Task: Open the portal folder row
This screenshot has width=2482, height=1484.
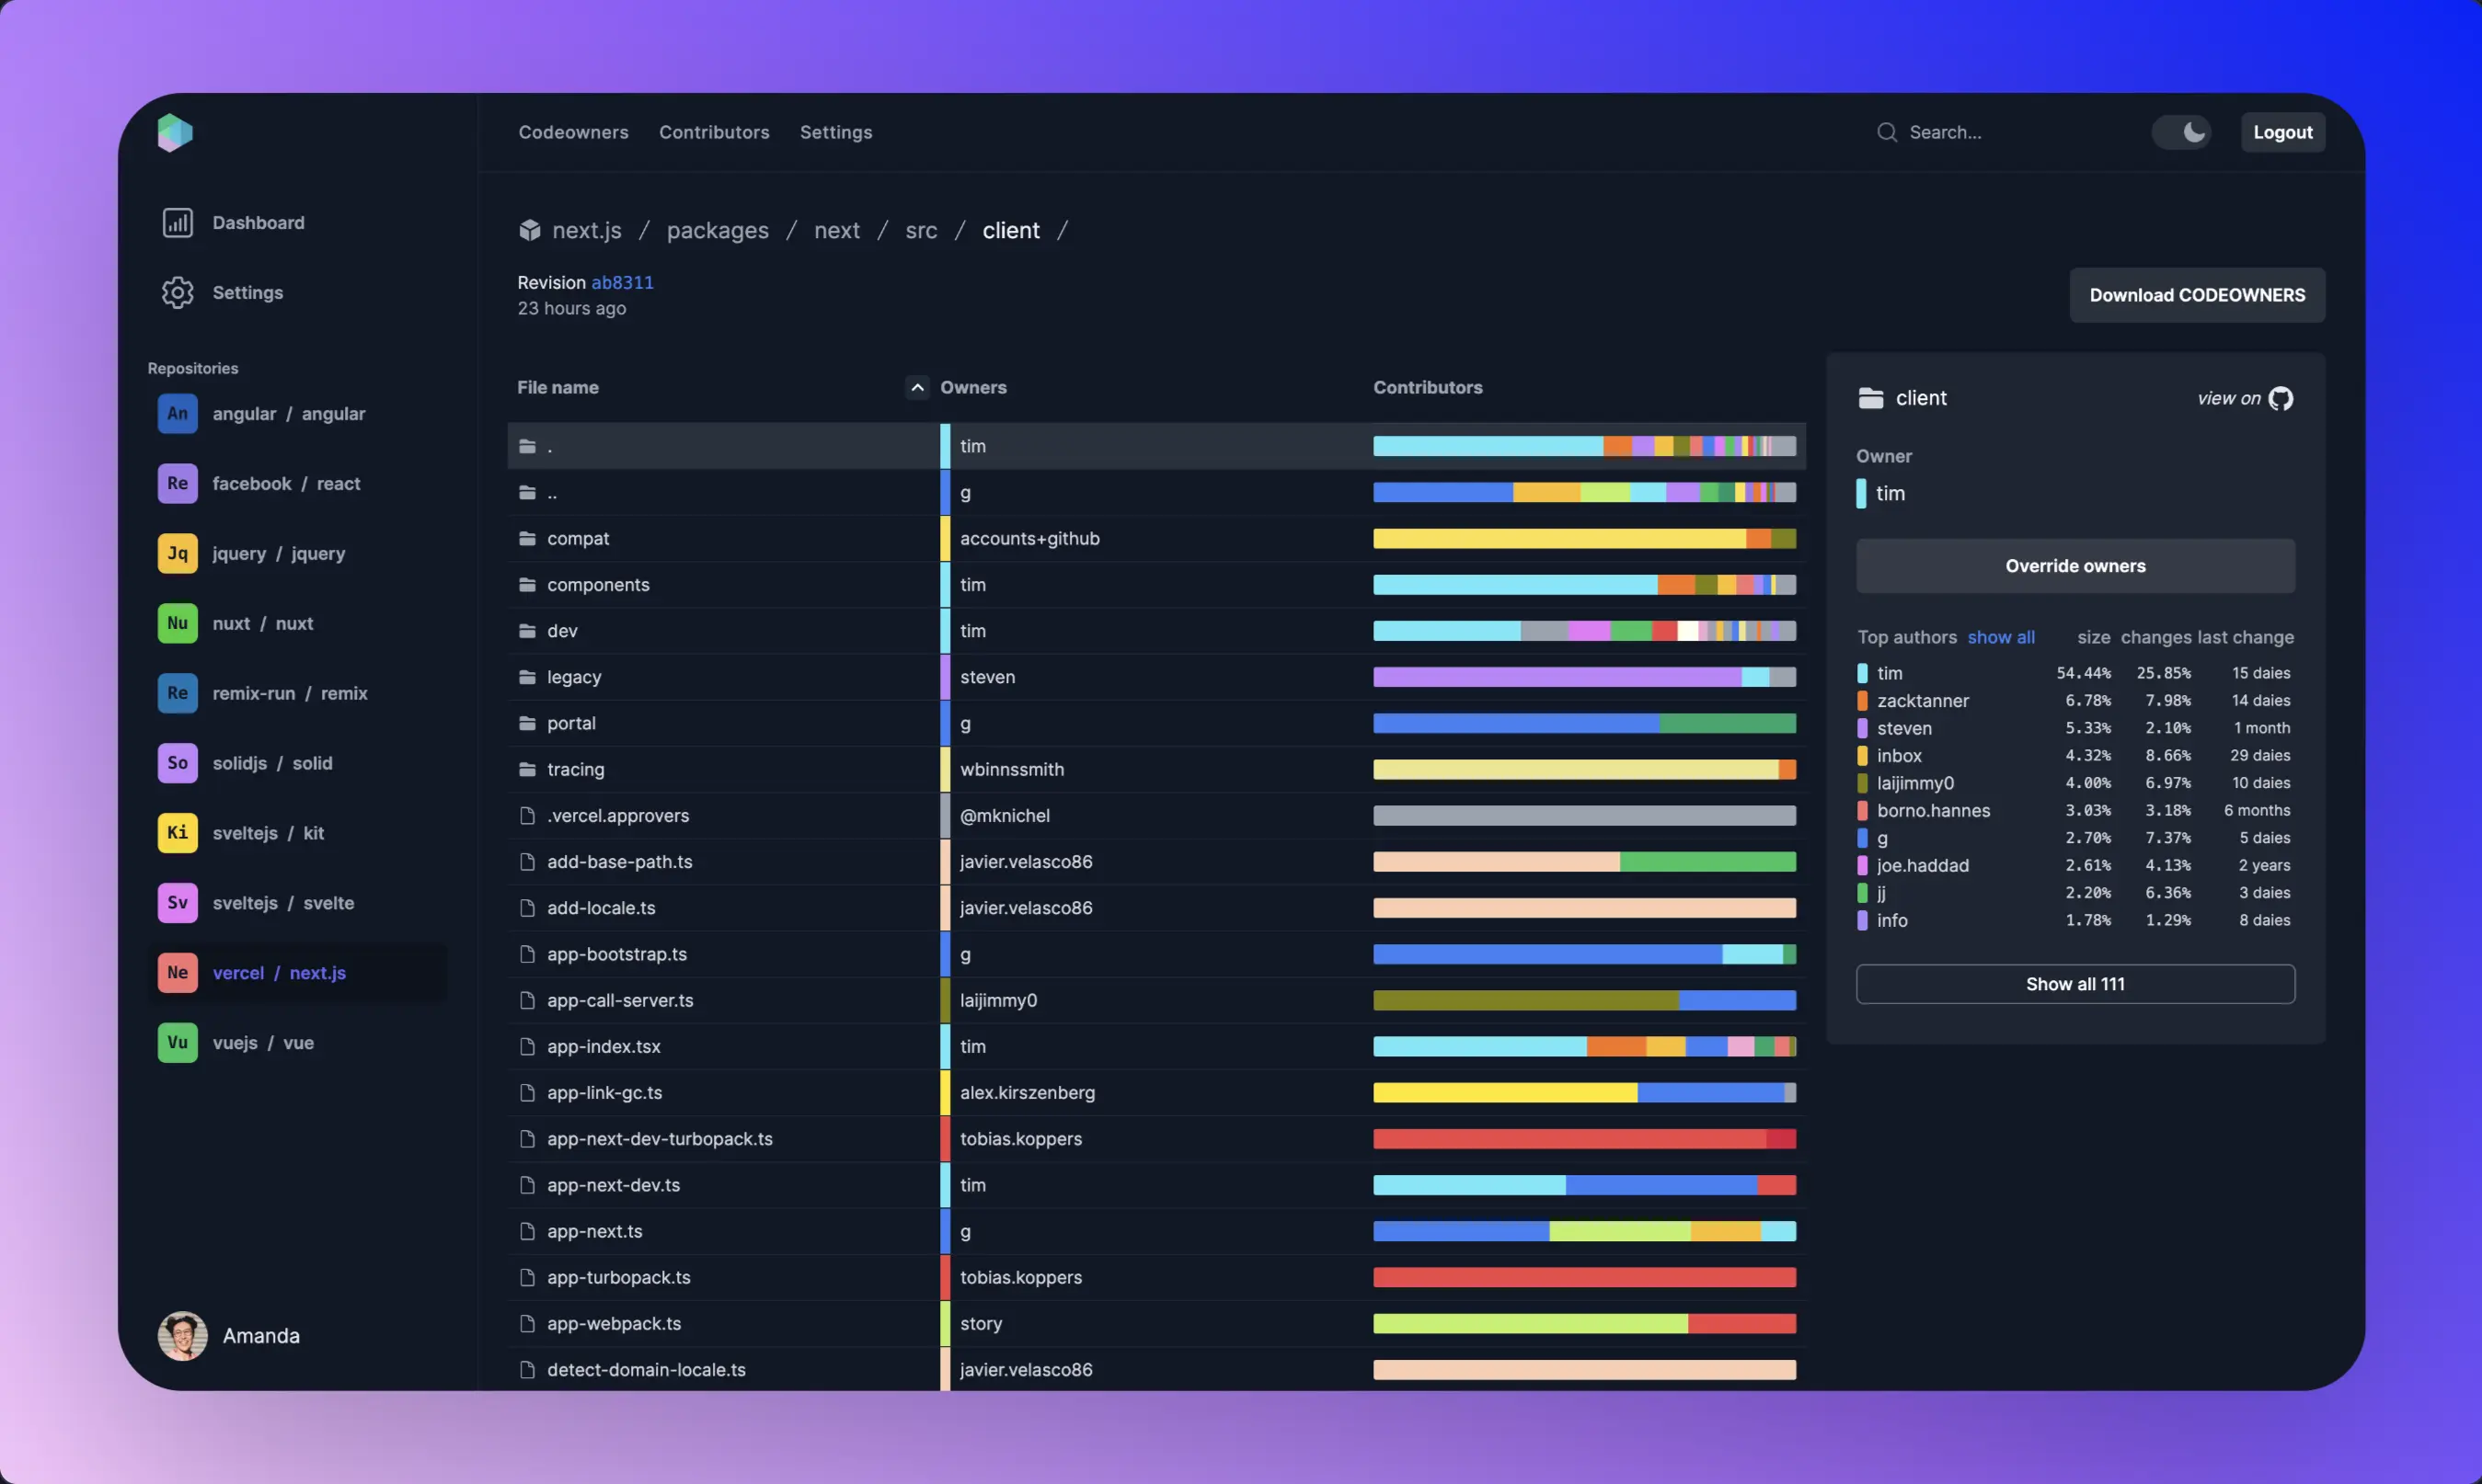Action: click(1156, 723)
